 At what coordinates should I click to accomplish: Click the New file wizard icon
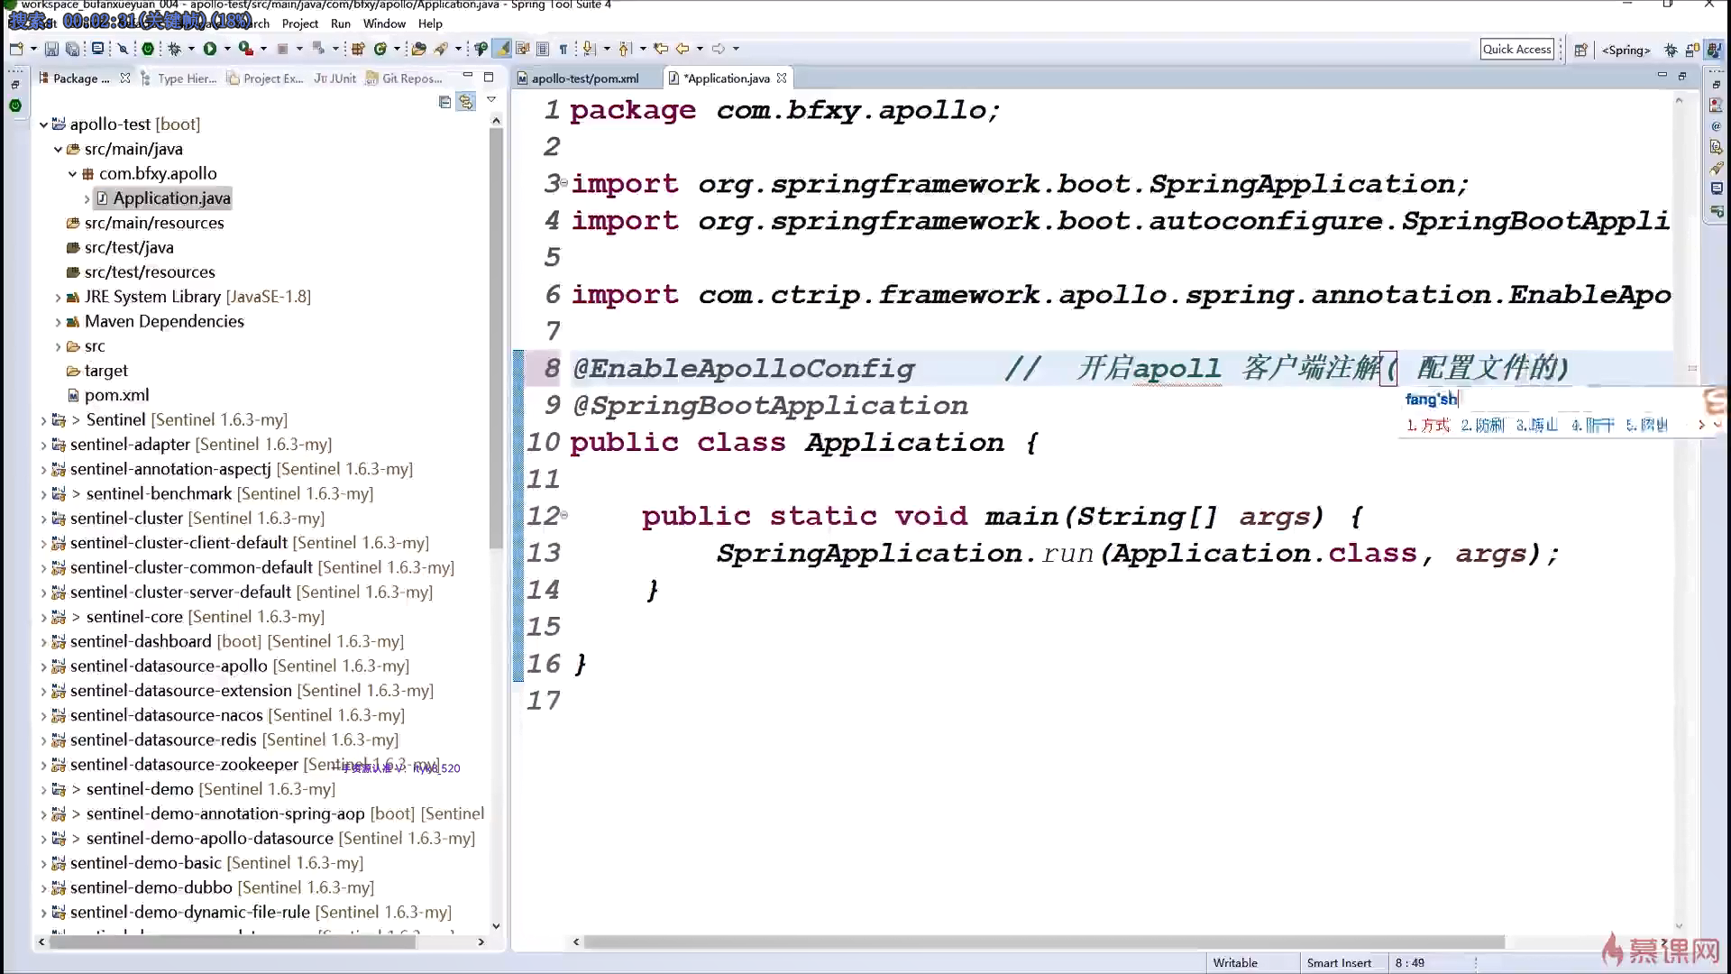pos(16,49)
